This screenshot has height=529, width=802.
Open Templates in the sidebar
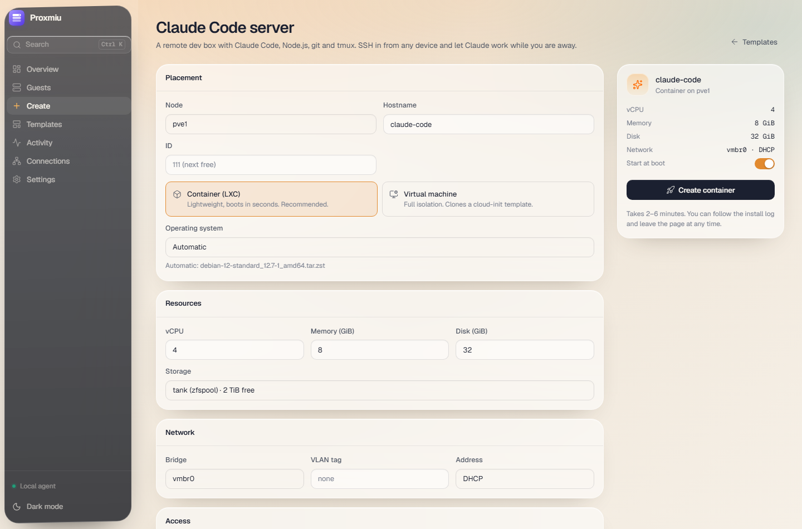click(x=69, y=124)
